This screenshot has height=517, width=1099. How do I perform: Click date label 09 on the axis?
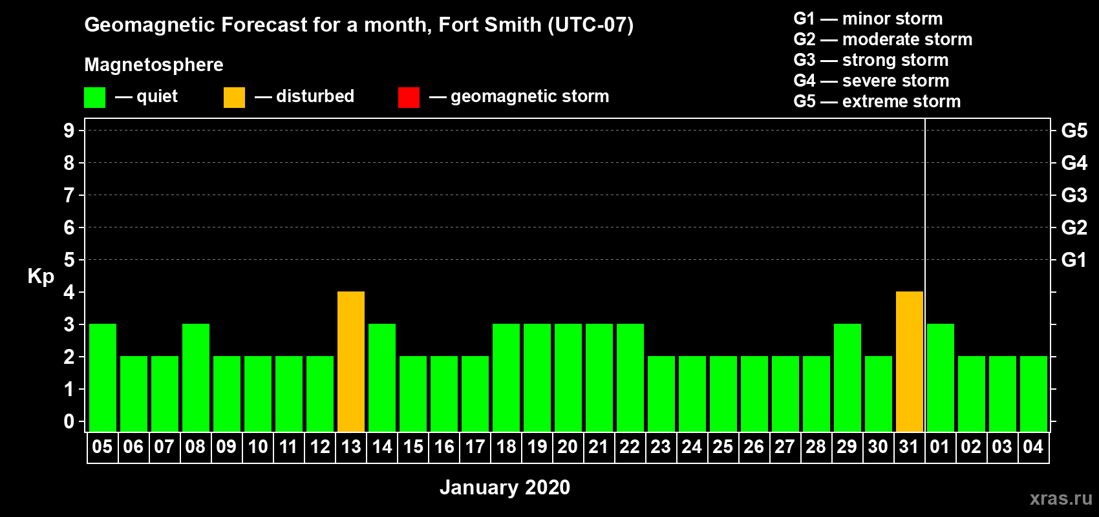pos(226,447)
